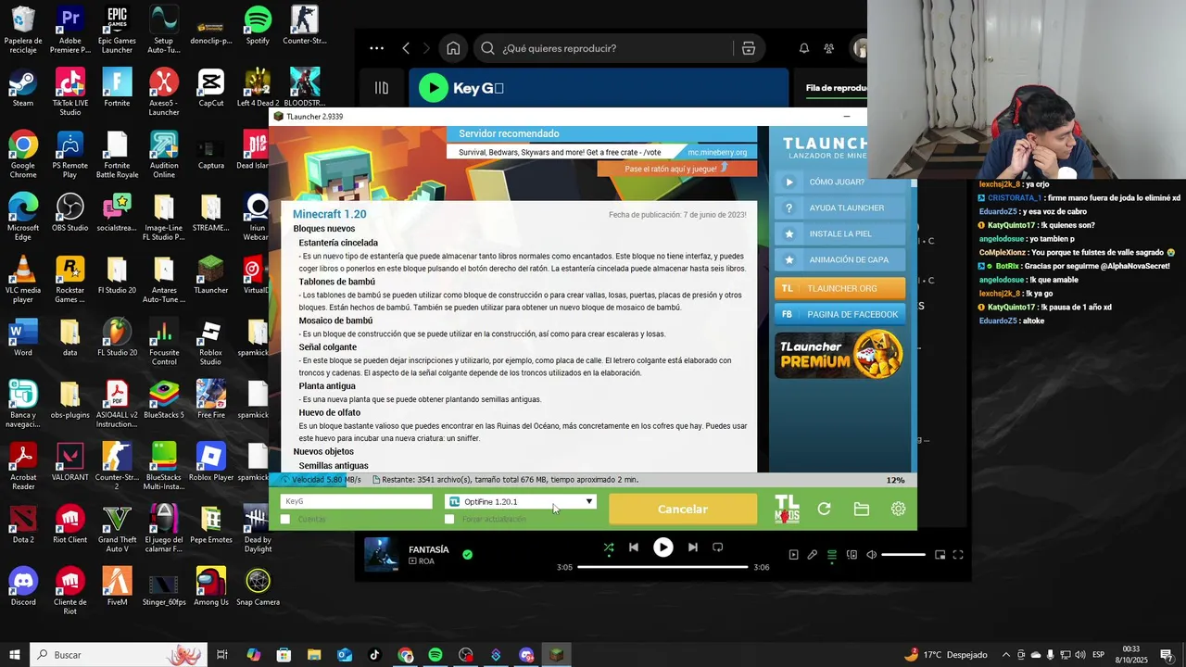The width and height of the screenshot is (1186, 667).
Task: Open Spotify friends activity icon
Action: (x=829, y=48)
